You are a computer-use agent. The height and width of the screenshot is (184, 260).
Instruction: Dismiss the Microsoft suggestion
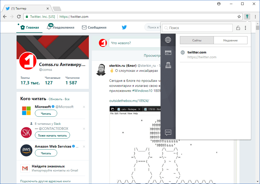tap(84, 107)
